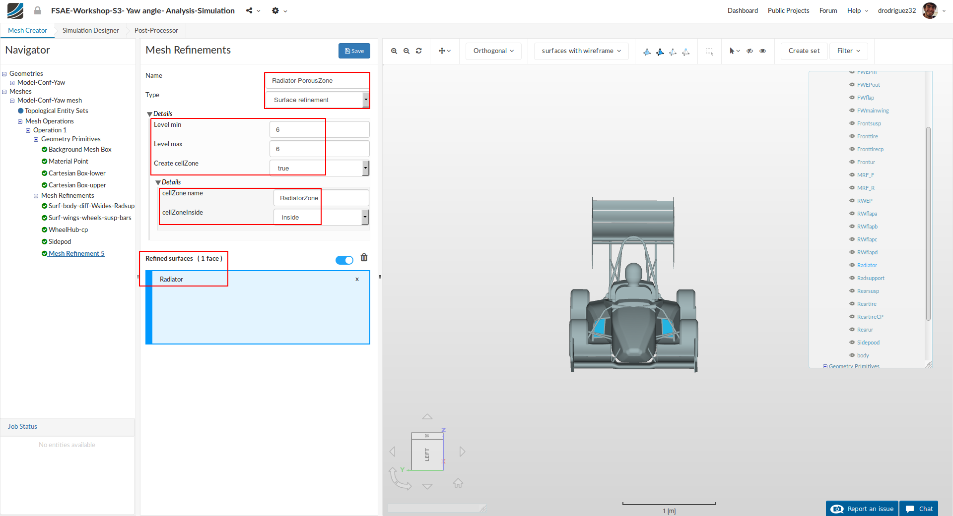
Task: Click the Name input field
Action: (318, 80)
